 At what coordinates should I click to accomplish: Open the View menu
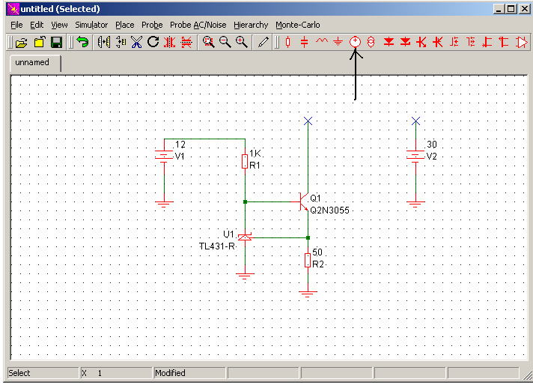pyautogui.click(x=59, y=25)
